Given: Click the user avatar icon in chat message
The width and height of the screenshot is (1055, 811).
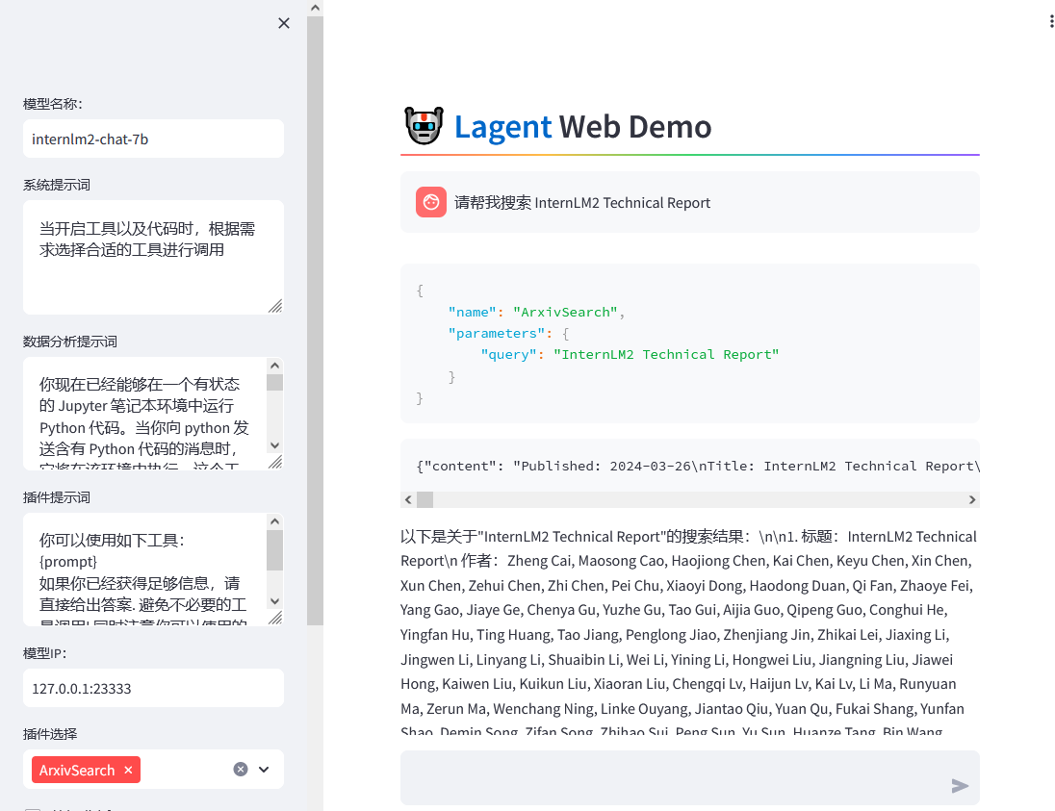Looking at the screenshot, I should tap(431, 202).
